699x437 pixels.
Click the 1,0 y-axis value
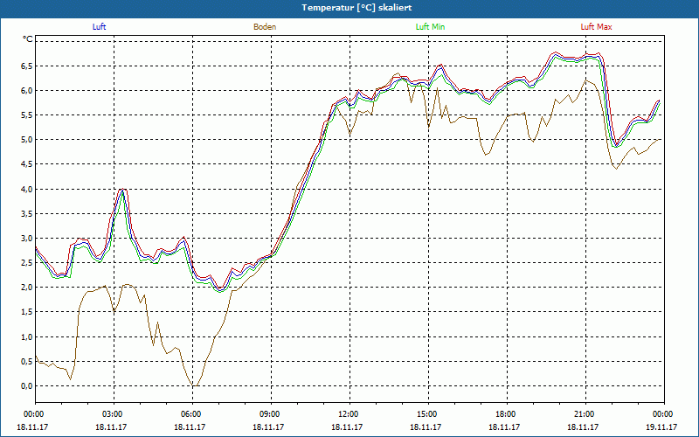[x=27, y=336]
